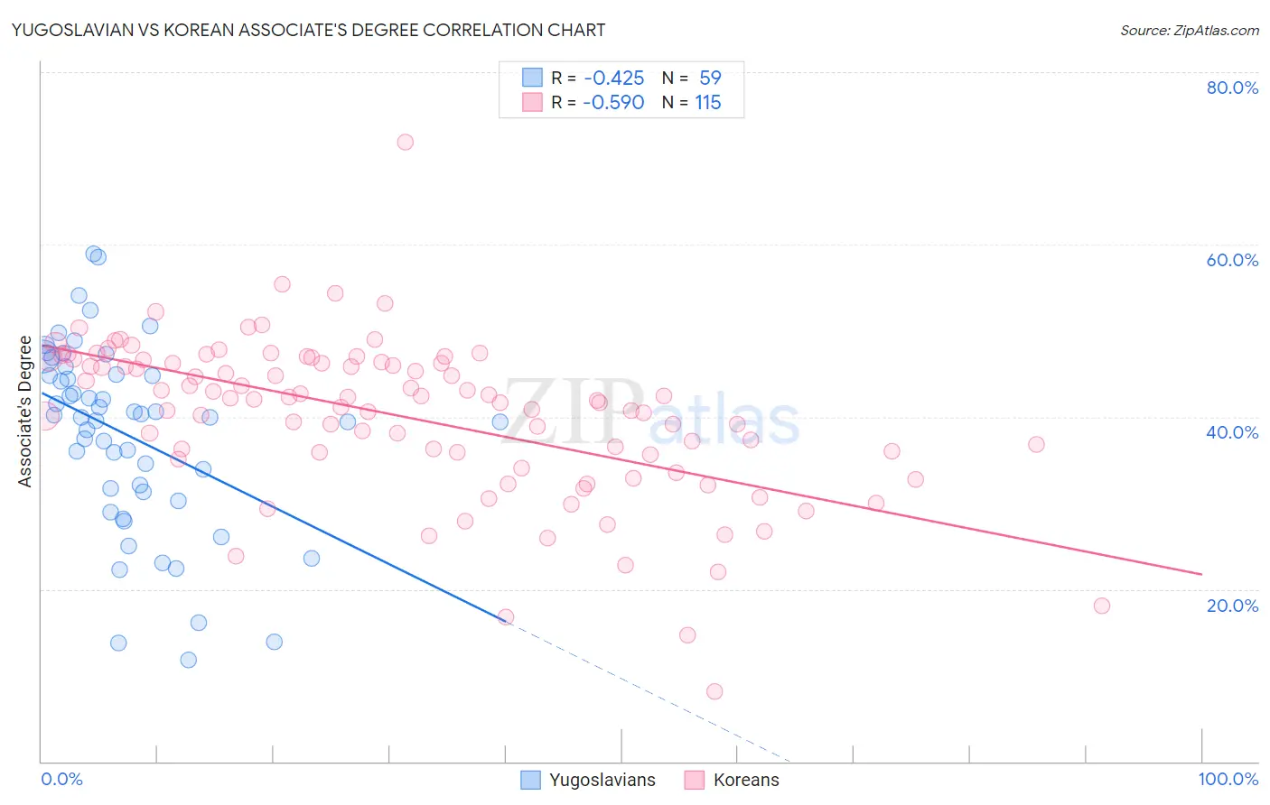Click the N = 115 value in legend
1270x805 pixels.
(692, 103)
